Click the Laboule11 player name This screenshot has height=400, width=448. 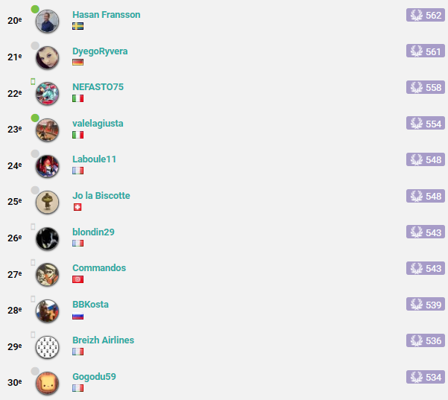point(94,159)
